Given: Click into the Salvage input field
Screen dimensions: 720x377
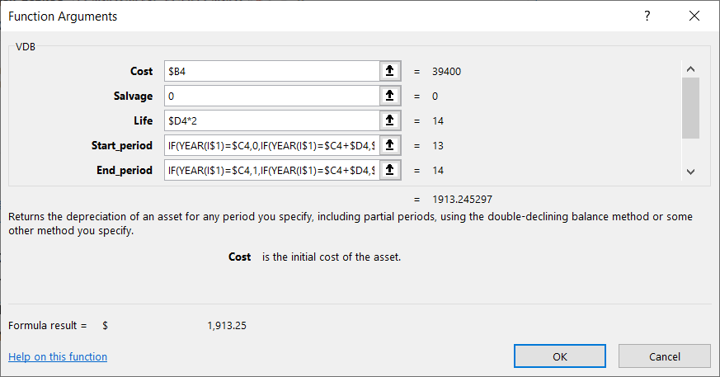Looking at the screenshot, I should click(x=272, y=96).
